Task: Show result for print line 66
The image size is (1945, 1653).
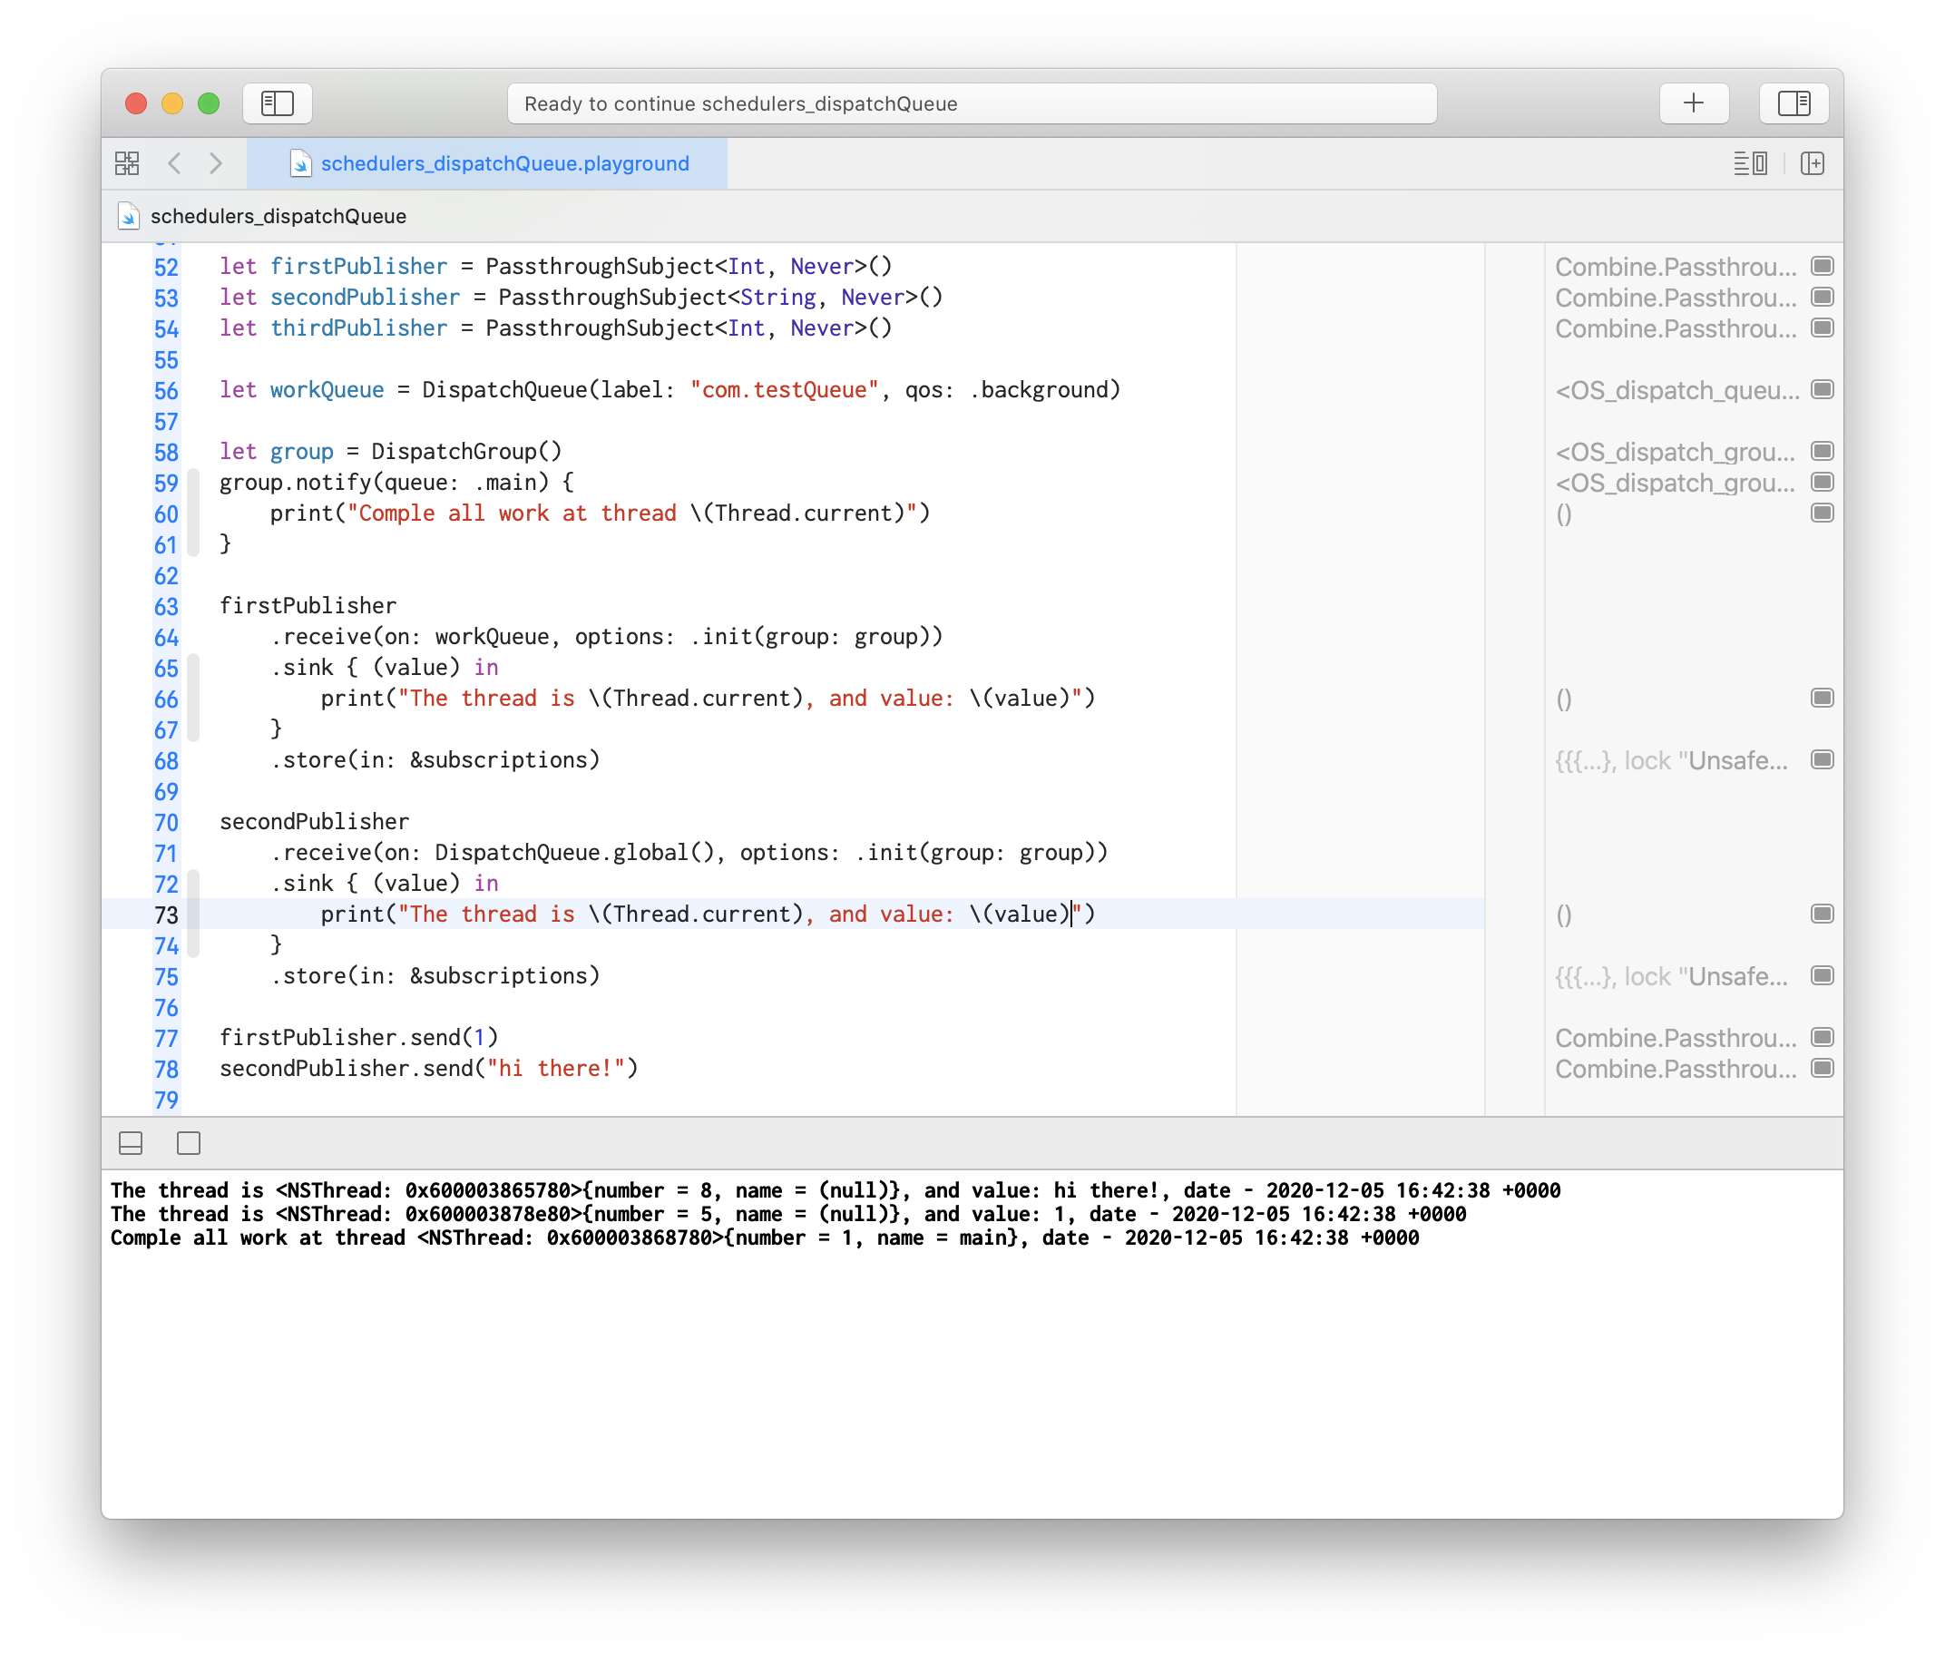Action: pyautogui.click(x=1822, y=698)
